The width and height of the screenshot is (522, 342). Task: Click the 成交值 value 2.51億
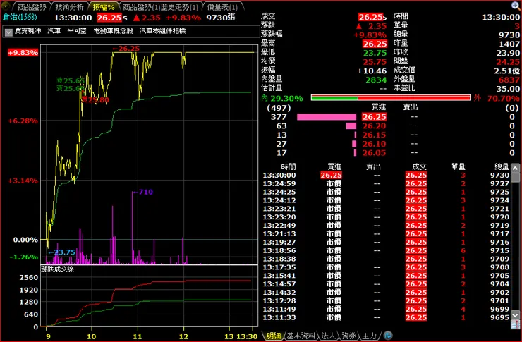pyautogui.click(x=506, y=71)
